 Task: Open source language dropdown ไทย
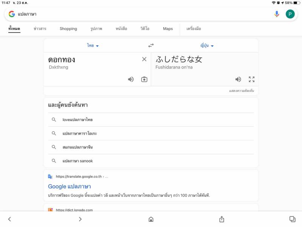click(x=92, y=45)
